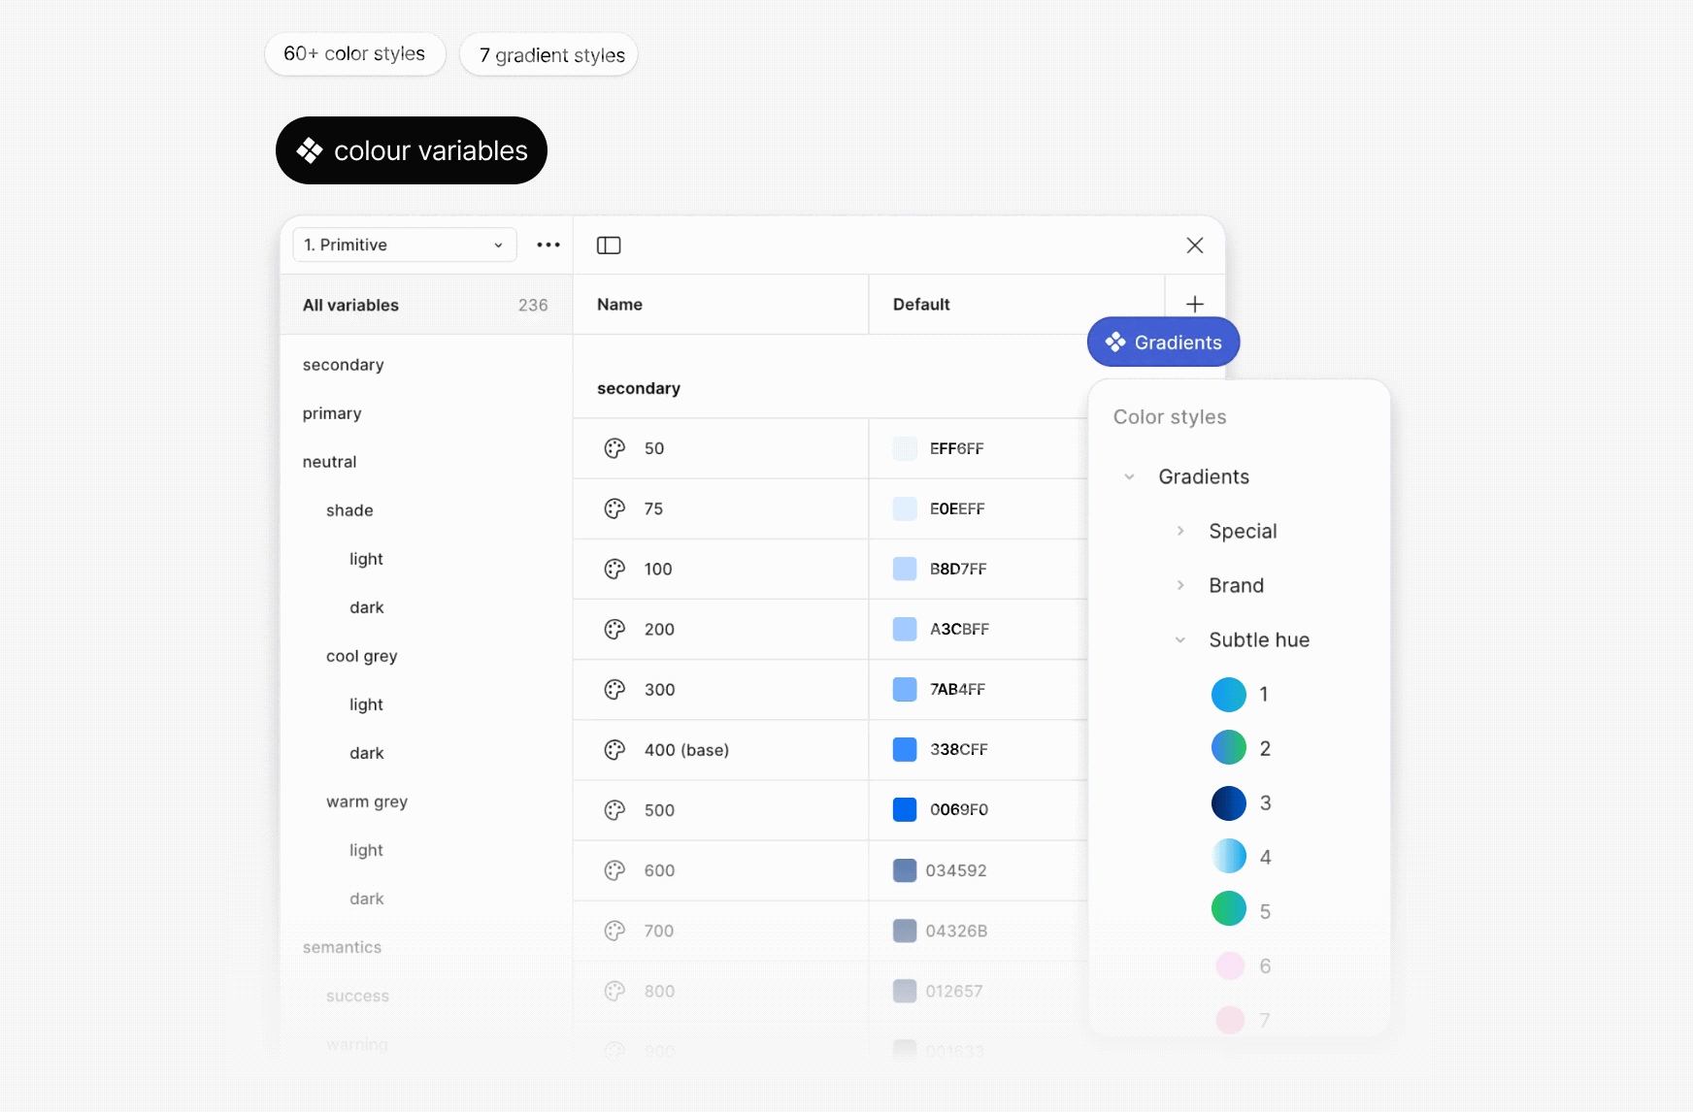
Task: Click the Color styles panel heading
Action: click(x=1170, y=416)
